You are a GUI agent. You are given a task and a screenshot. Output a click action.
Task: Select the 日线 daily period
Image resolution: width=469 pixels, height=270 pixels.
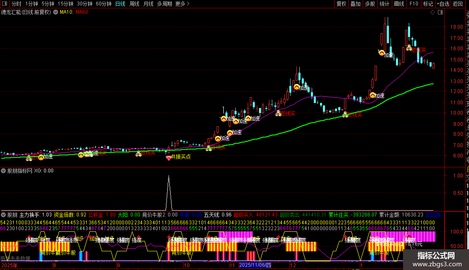coord(120,4)
